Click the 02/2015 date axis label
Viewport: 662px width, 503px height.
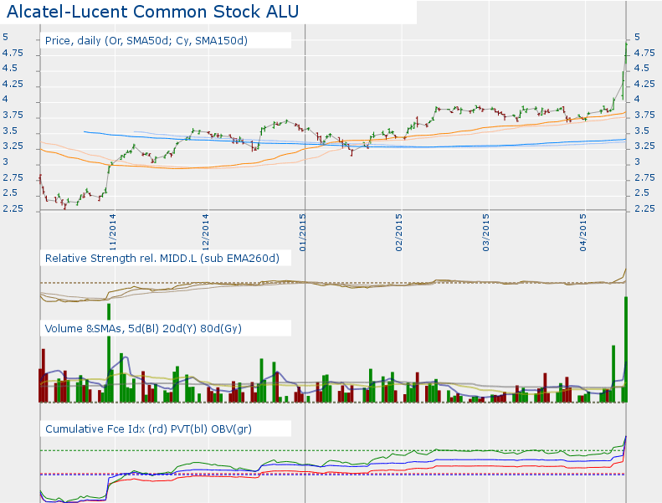click(398, 233)
